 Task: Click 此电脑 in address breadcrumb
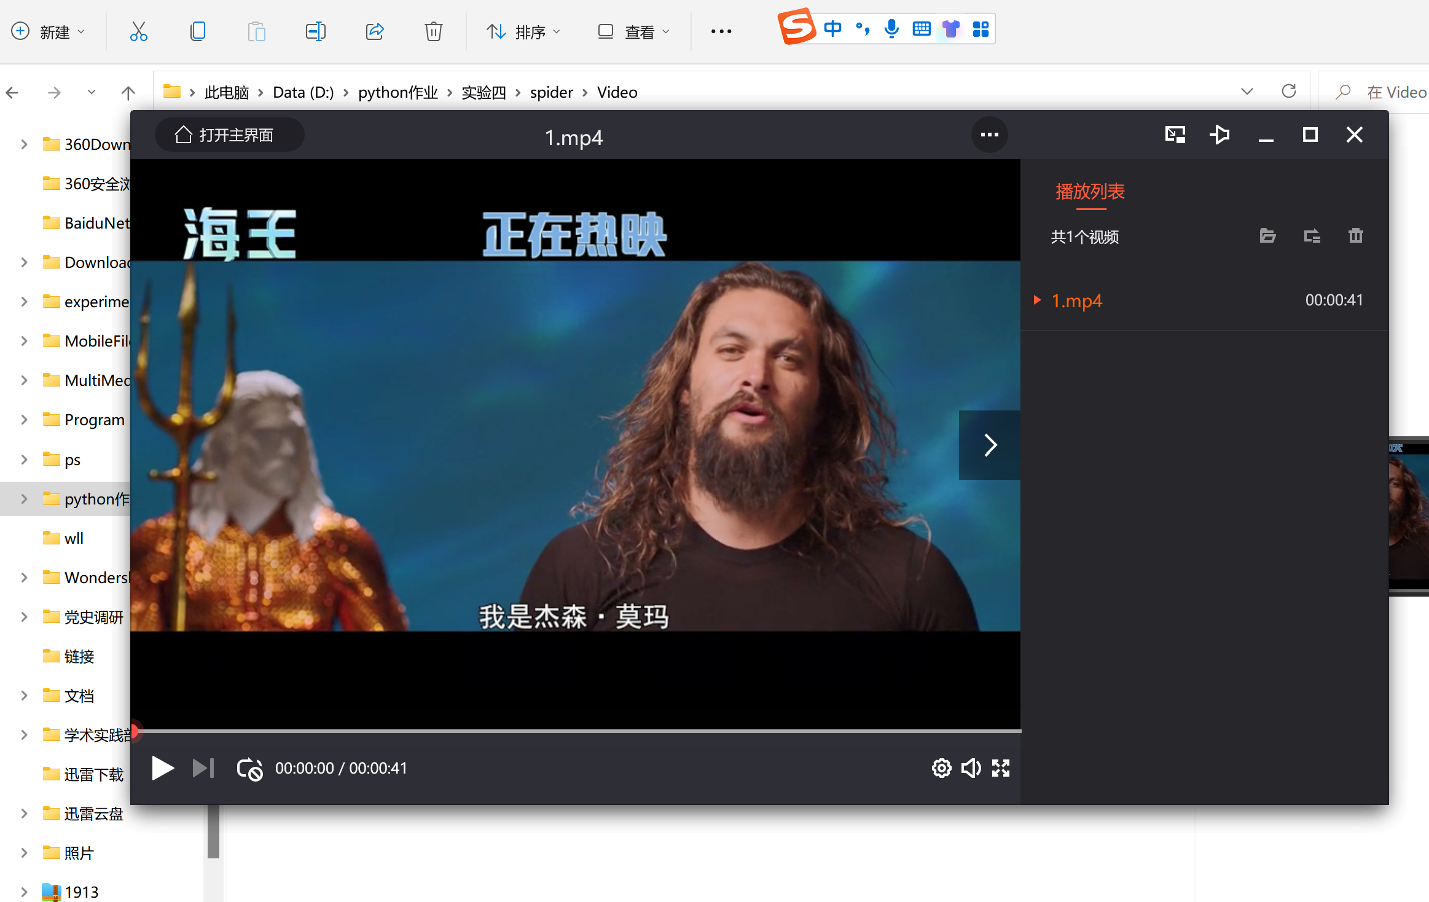pos(226,92)
